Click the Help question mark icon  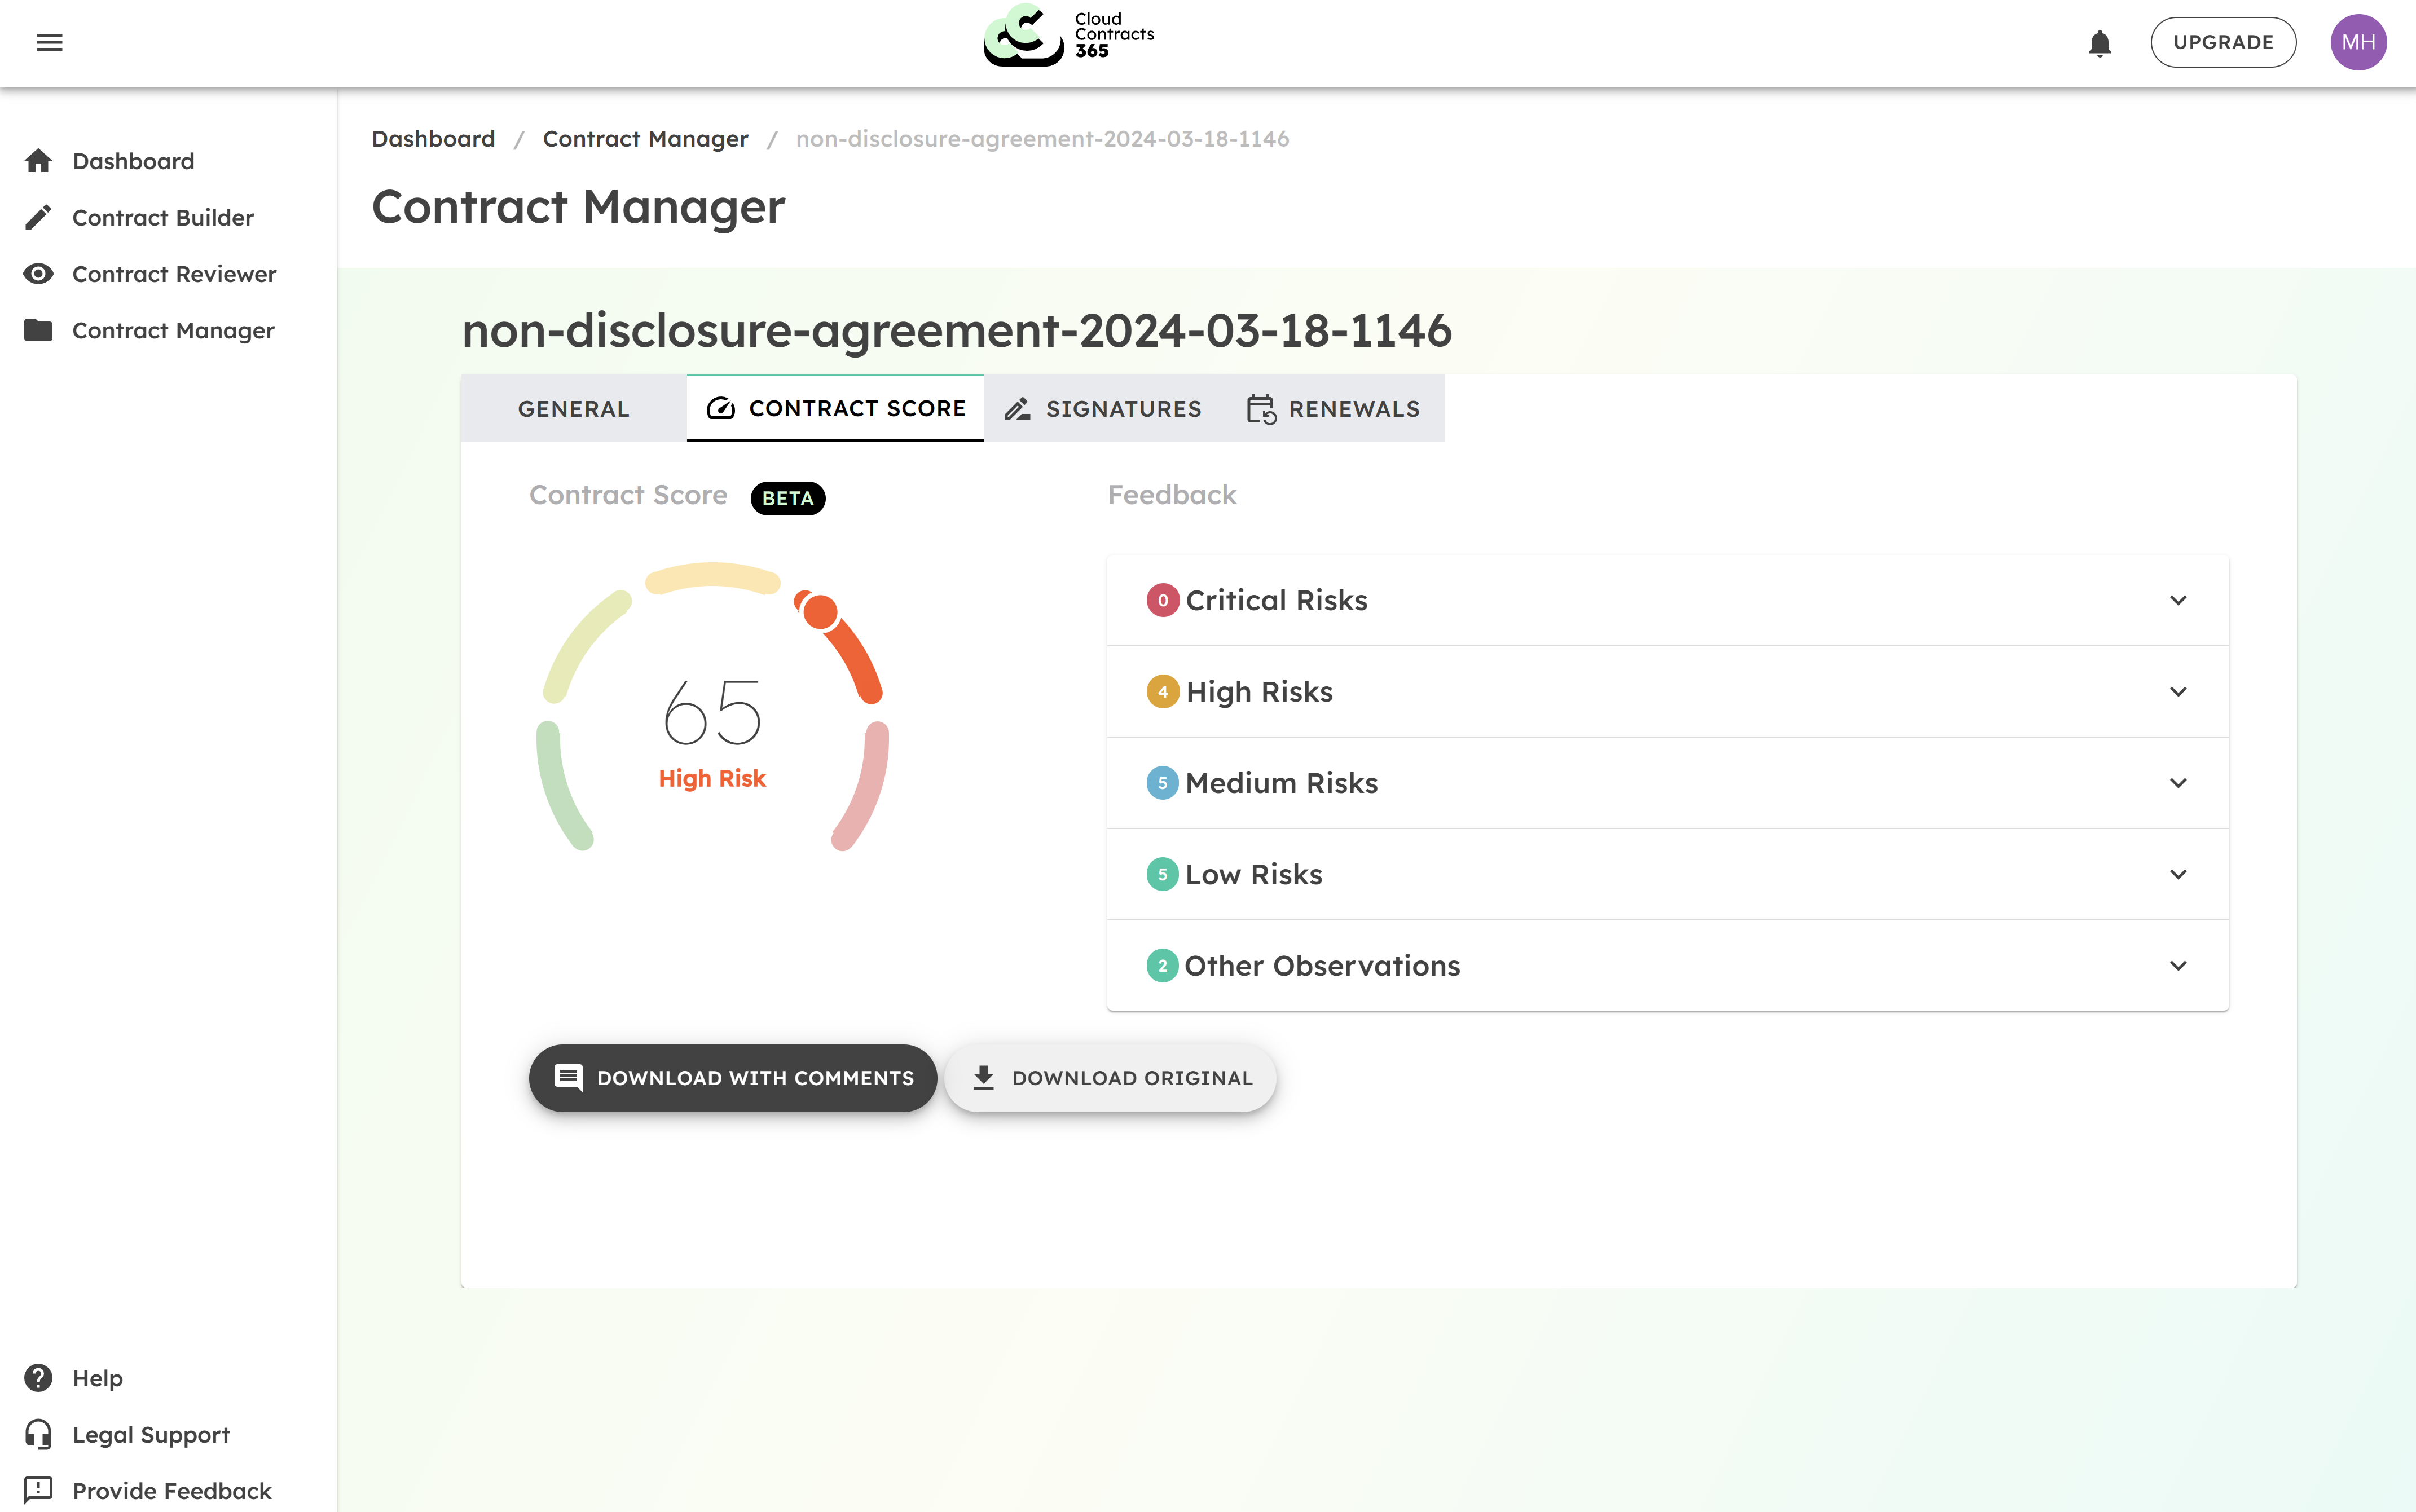[x=38, y=1378]
